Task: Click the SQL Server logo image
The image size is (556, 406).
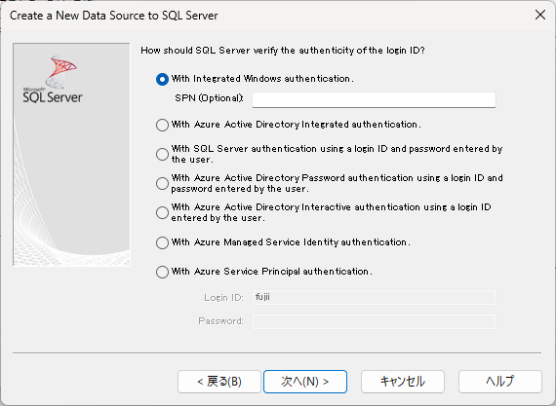Action: coord(53,79)
